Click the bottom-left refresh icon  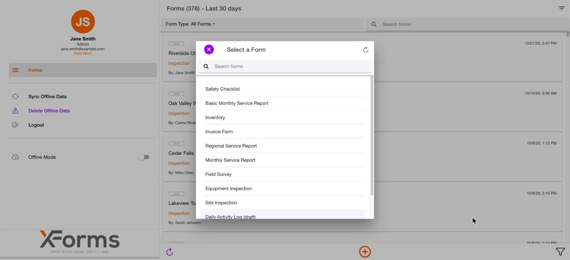pos(169,252)
